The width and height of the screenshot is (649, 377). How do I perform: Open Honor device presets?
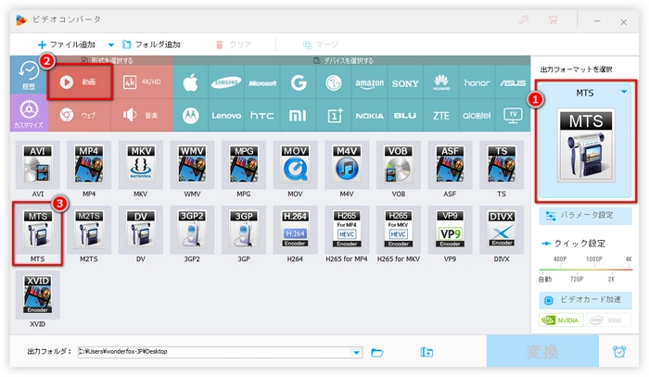tap(477, 82)
